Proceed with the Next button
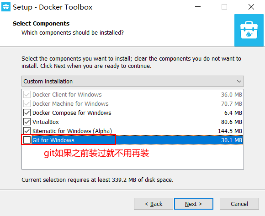265x216 pixels. click(194, 204)
